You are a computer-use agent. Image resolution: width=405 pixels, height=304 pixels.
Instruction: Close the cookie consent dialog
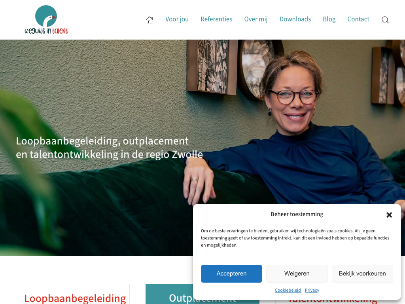coord(389,215)
